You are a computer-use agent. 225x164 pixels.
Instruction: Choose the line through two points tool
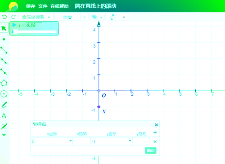[x=4, y=61]
